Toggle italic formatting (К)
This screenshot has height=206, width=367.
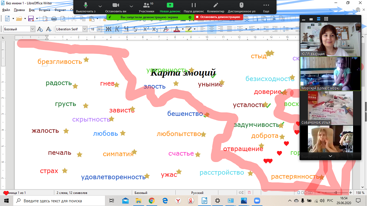point(117,29)
